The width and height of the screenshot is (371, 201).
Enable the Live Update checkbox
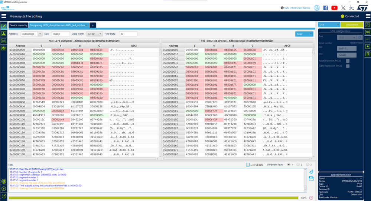click(248, 165)
